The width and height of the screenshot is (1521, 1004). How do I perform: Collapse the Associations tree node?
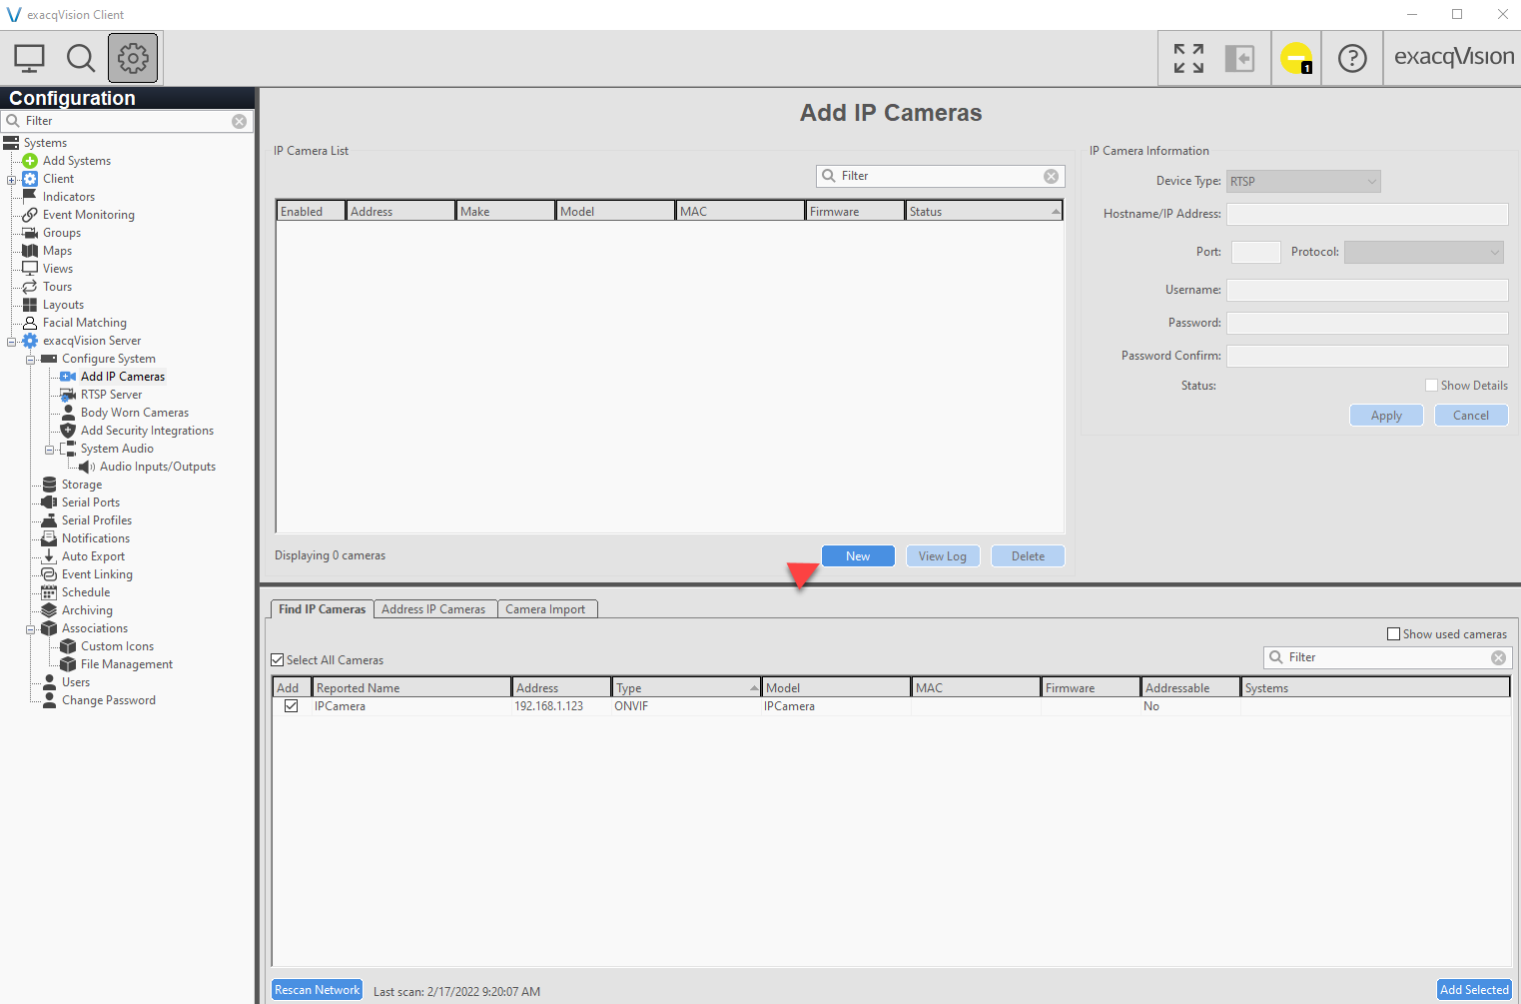(x=30, y=629)
